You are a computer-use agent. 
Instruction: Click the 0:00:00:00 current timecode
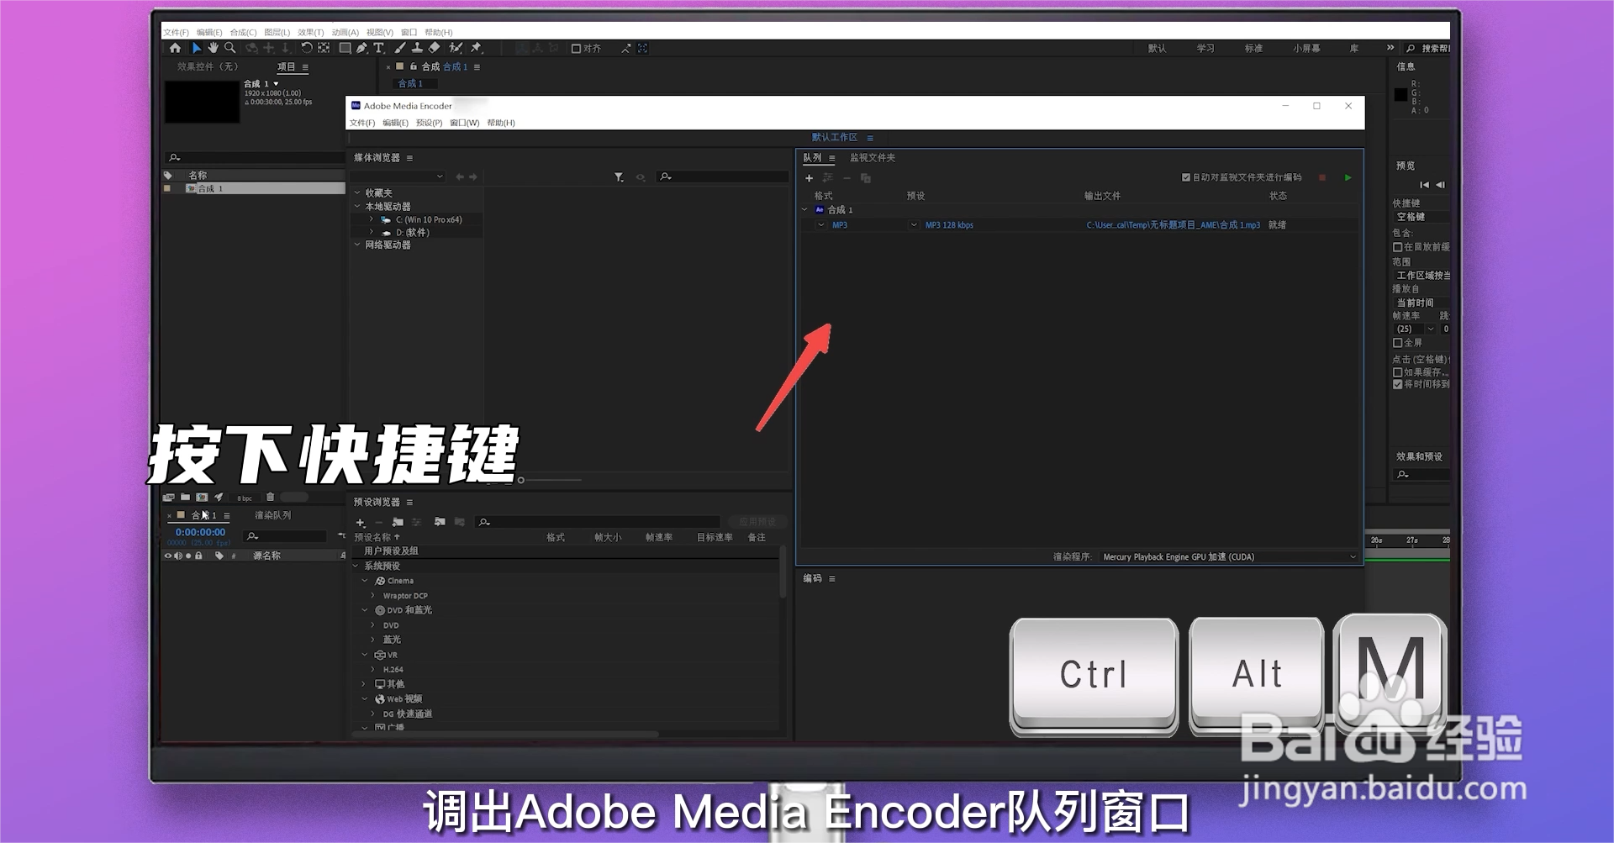pyautogui.click(x=200, y=532)
